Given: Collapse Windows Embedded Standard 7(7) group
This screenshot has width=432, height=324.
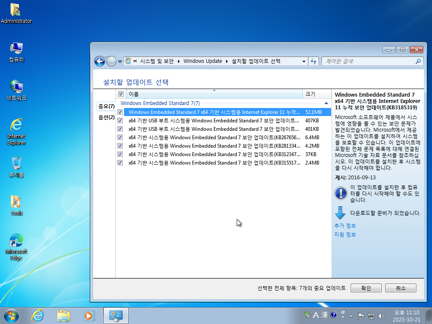Looking at the screenshot, I should click(326, 103).
